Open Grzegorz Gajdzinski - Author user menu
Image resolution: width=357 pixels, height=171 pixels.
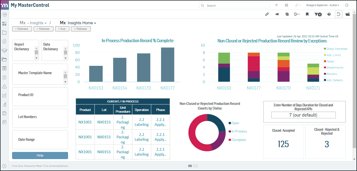pos(322,5)
